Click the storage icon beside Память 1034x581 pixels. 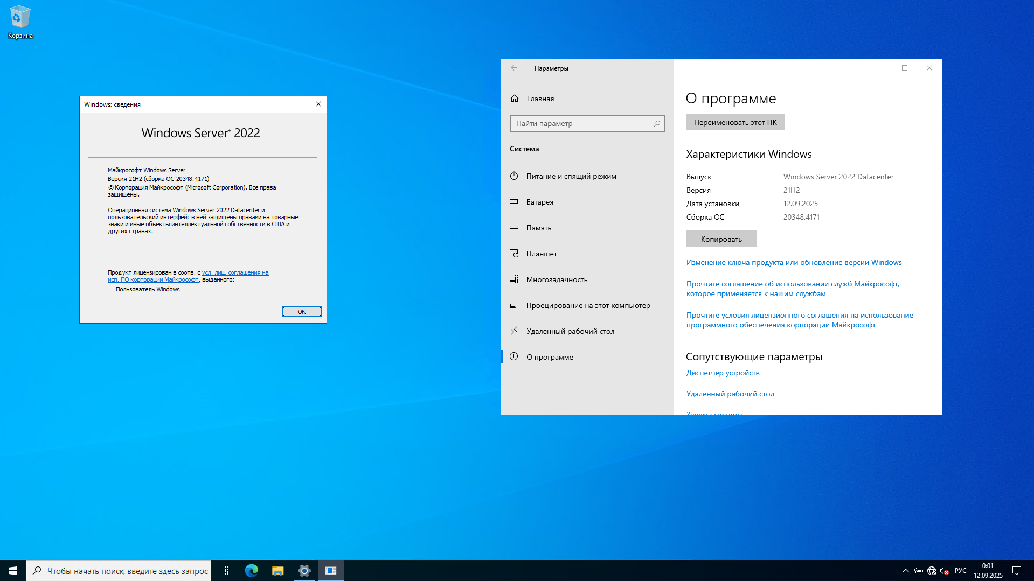(514, 228)
